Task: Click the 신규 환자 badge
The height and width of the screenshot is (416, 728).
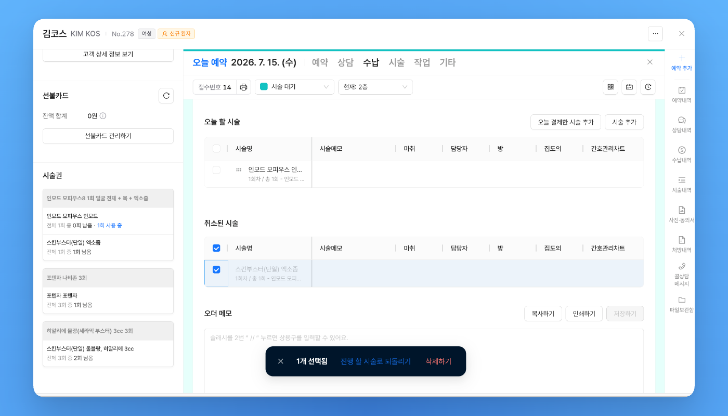Action: click(x=176, y=34)
